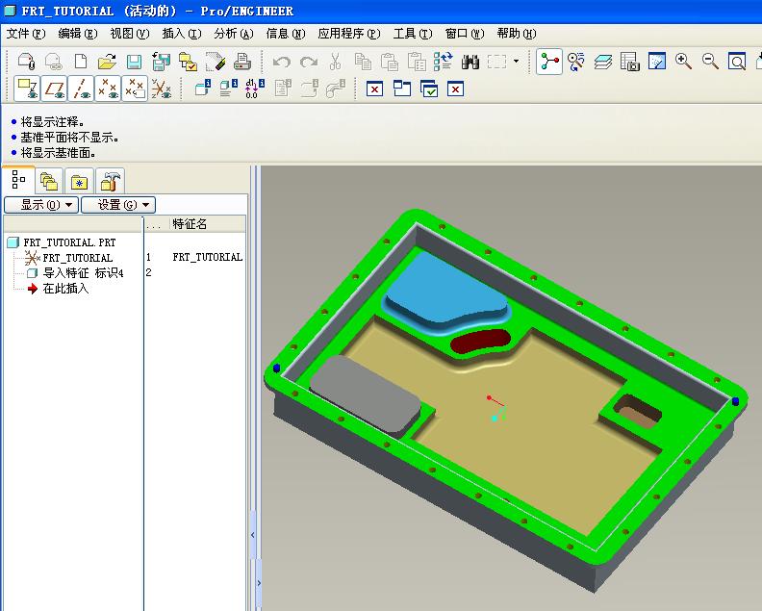The width and height of the screenshot is (762, 611).
Task: Open the 窗口(W) menu
Action: tap(465, 34)
